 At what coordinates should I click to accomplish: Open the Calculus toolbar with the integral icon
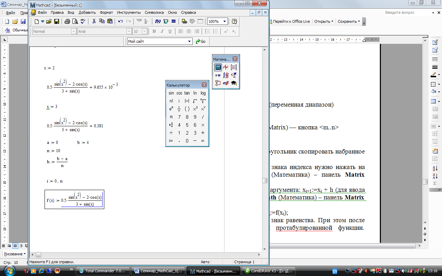click(x=226, y=75)
